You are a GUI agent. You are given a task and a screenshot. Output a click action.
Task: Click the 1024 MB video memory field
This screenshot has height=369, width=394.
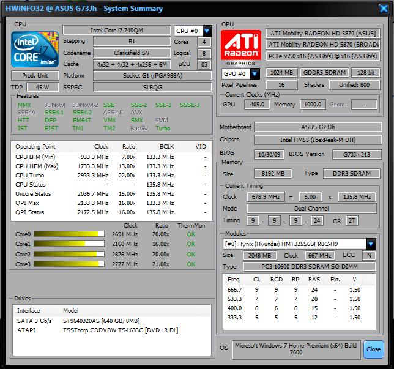281,73
